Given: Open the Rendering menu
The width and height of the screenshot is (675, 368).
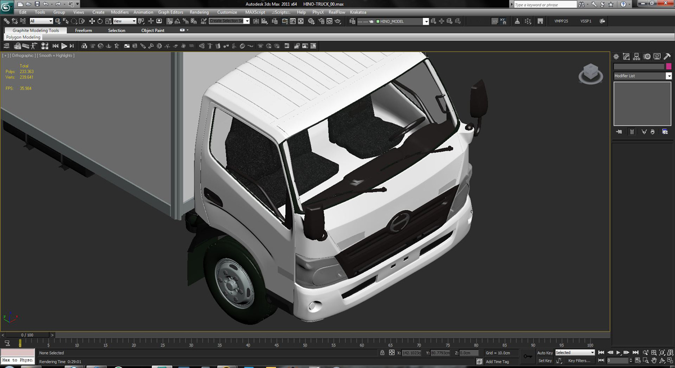Looking at the screenshot, I should coord(198,11).
